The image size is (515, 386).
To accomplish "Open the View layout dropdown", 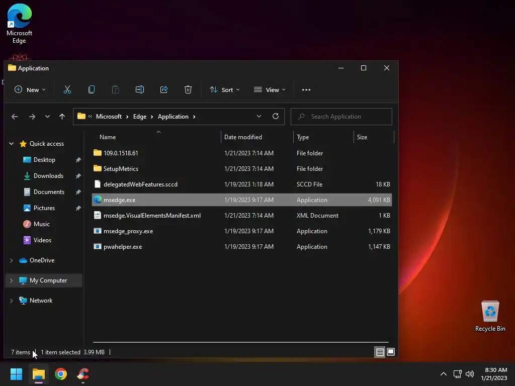I will coord(270,89).
